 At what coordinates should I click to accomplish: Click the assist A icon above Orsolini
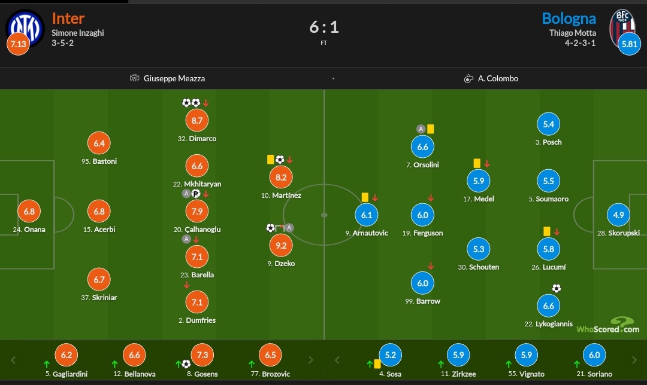(421, 129)
